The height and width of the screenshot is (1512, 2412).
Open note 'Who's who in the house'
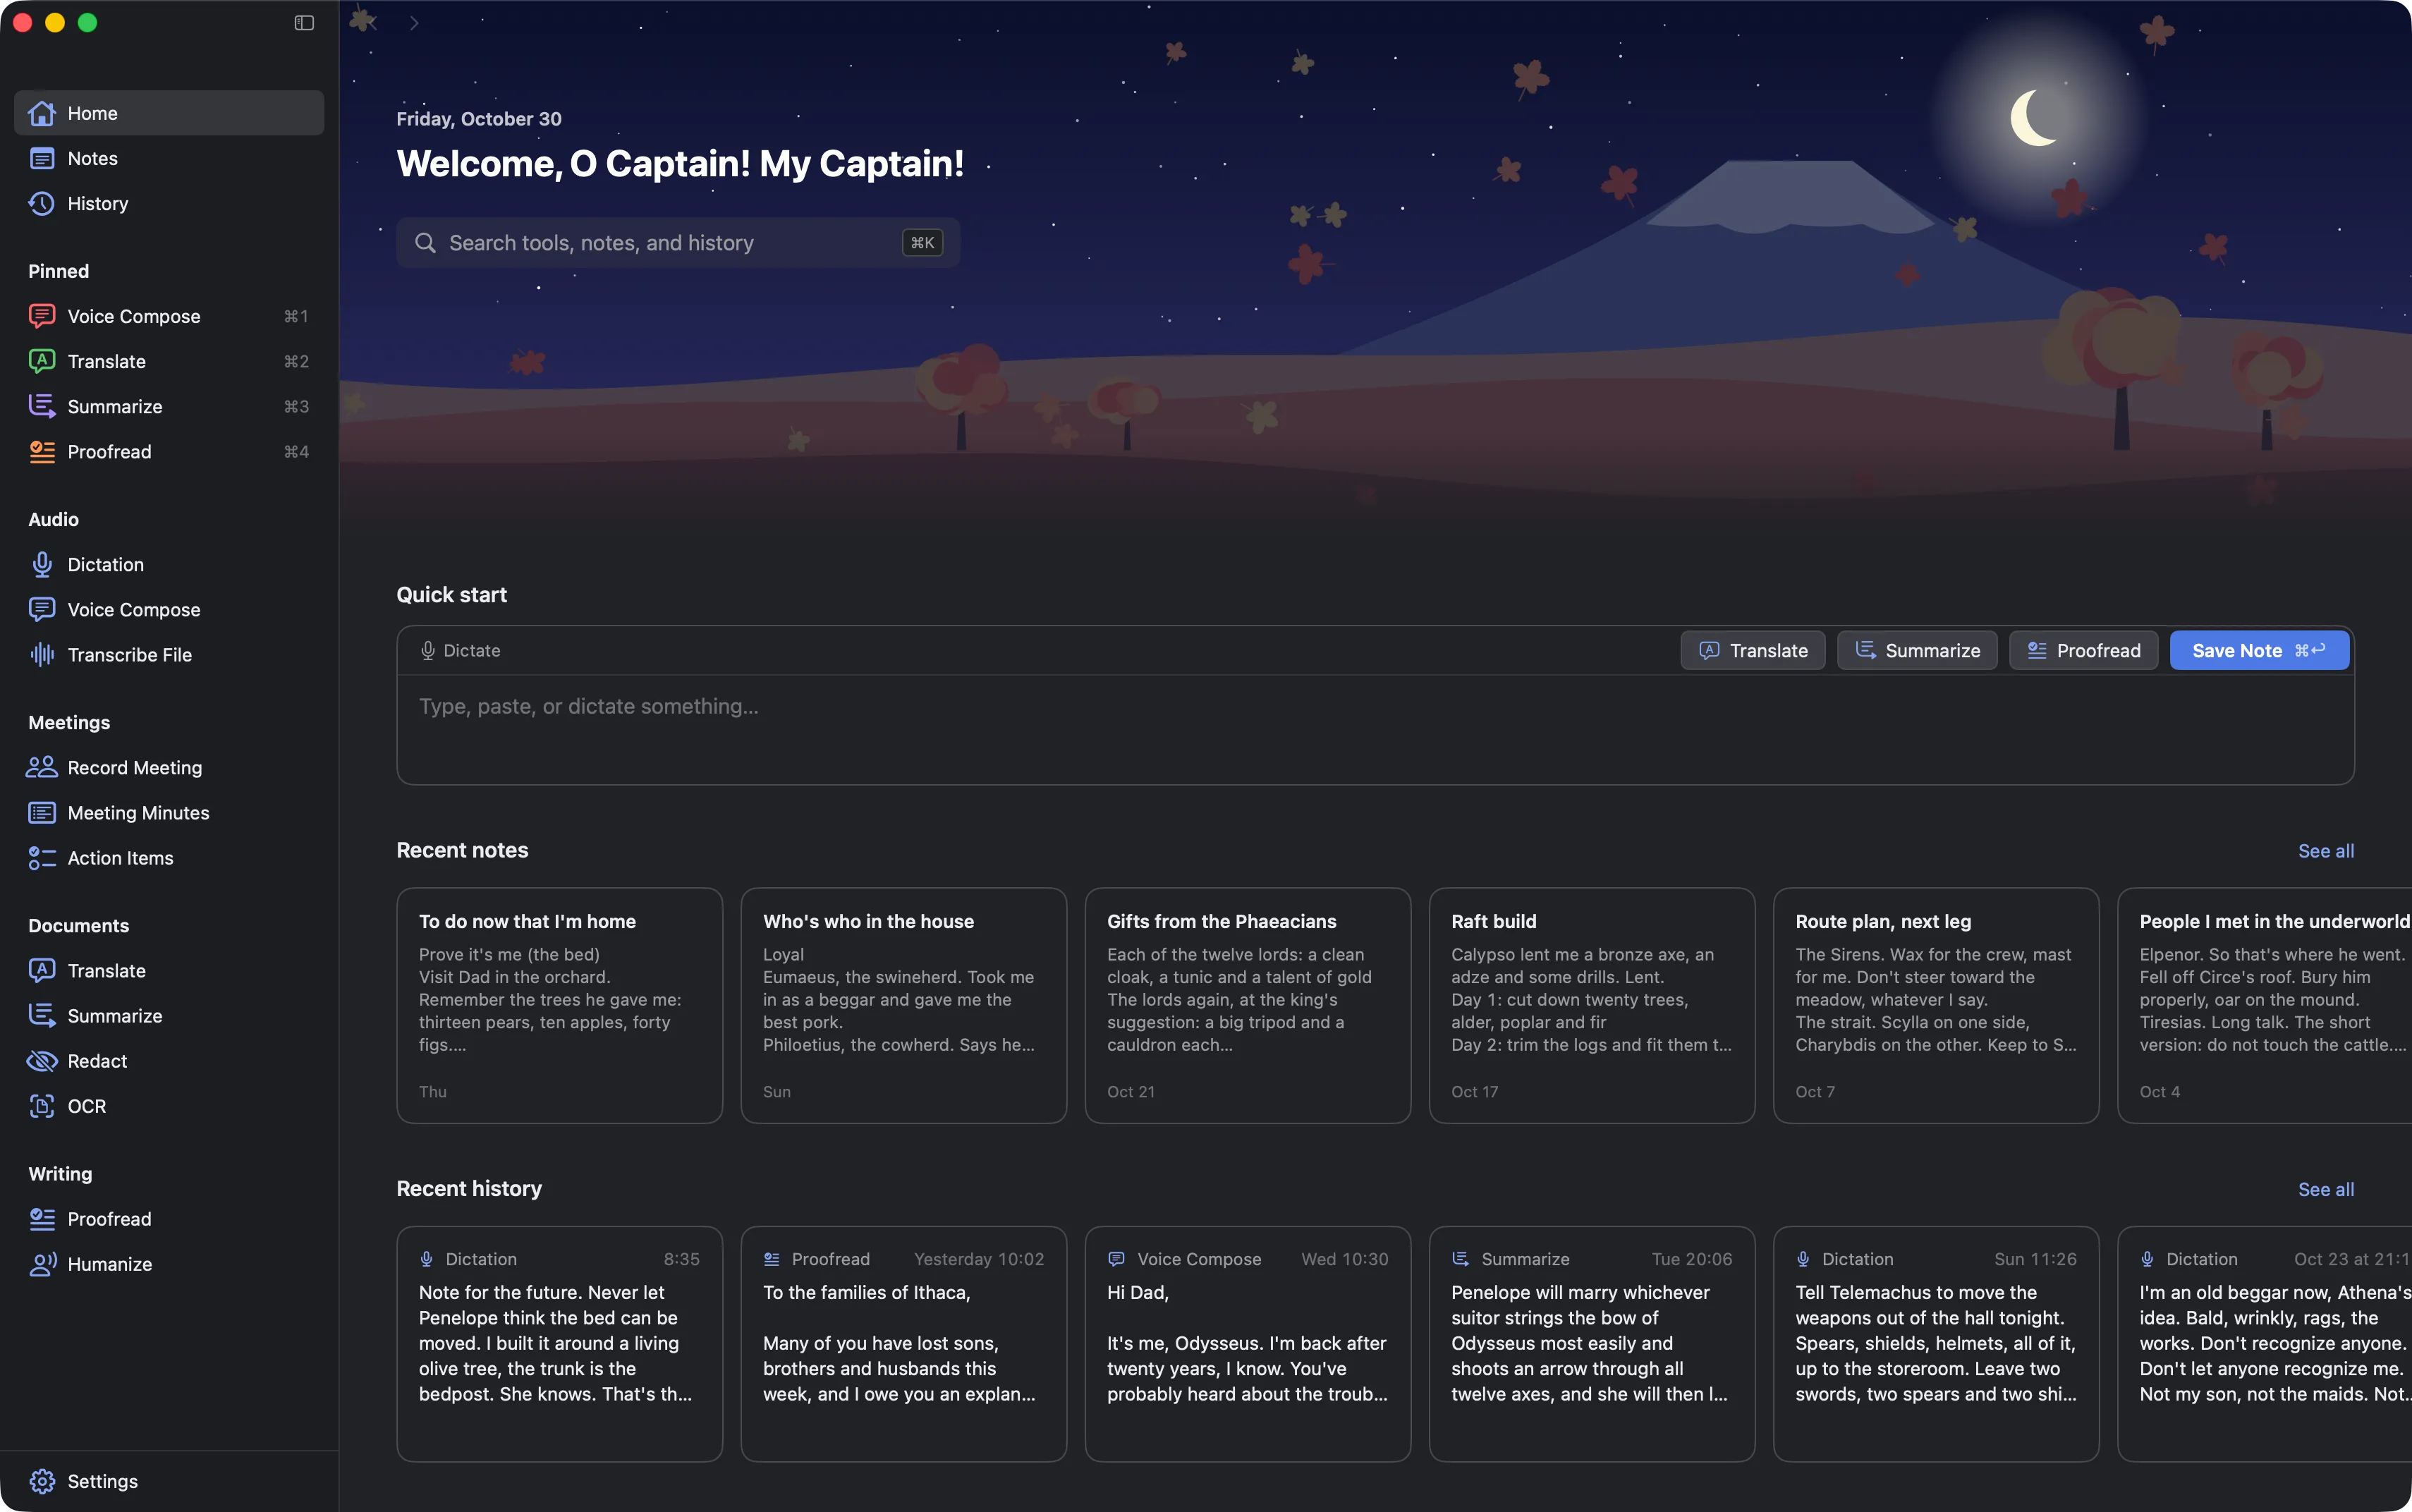pyautogui.click(x=903, y=1005)
